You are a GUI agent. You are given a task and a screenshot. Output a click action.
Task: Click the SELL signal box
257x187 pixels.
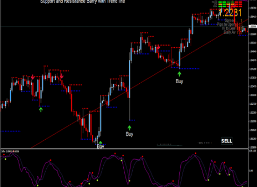(x=227, y=141)
